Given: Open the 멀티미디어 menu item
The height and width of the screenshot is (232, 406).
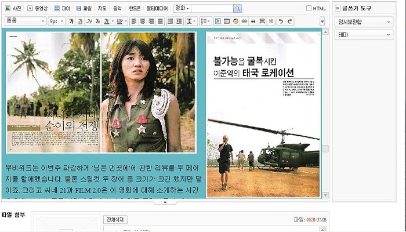Looking at the screenshot, I should pyautogui.click(x=157, y=8).
